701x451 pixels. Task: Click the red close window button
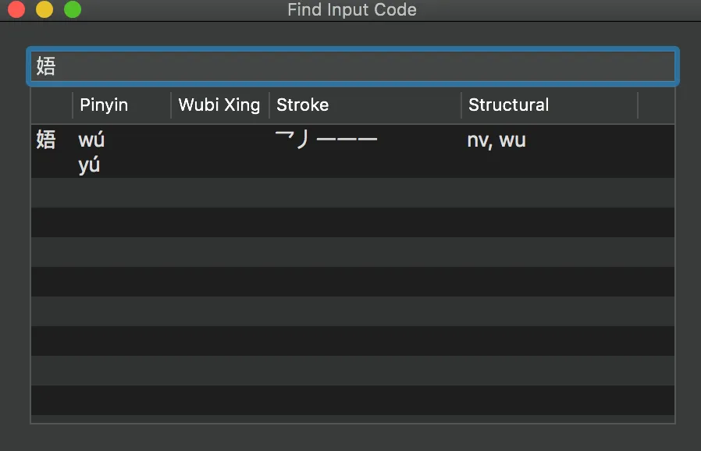pos(16,9)
